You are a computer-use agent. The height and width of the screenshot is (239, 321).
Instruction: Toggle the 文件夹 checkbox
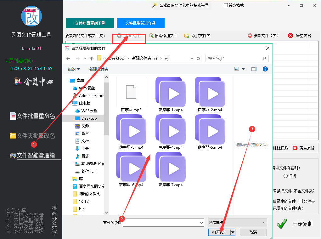(301, 201)
